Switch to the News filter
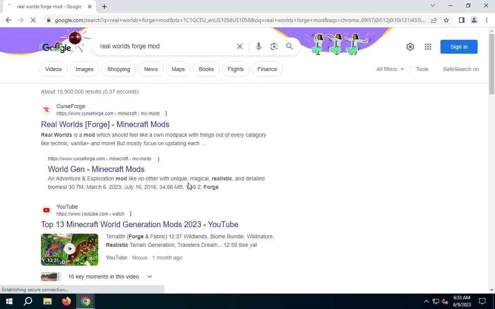Image resolution: width=495 pixels, height=309 pixels. 151,69
